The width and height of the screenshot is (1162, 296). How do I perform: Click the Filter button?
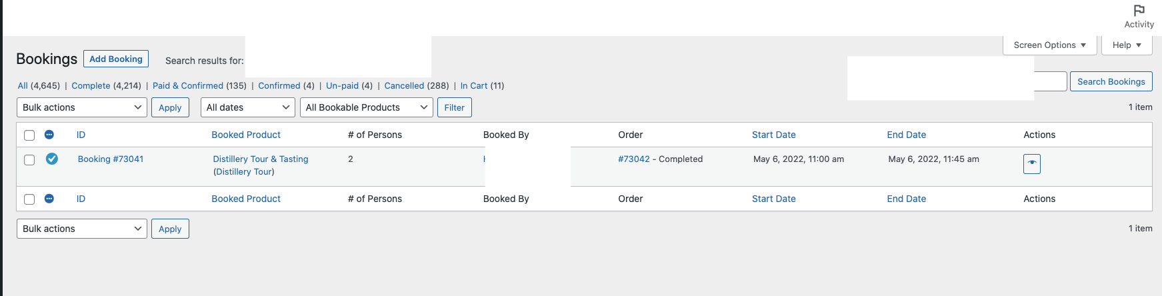[455, 107]
